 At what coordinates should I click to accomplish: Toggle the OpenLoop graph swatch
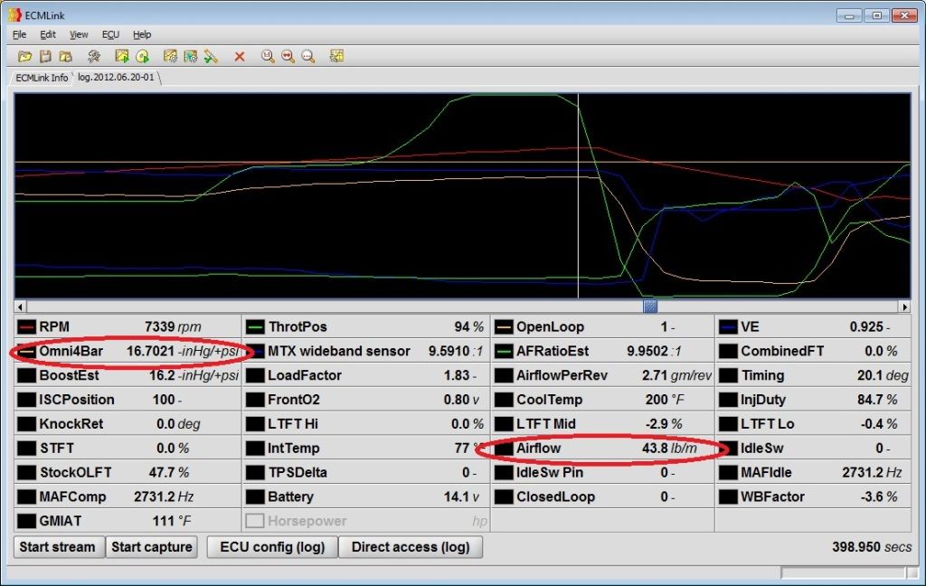coord(504,326)
